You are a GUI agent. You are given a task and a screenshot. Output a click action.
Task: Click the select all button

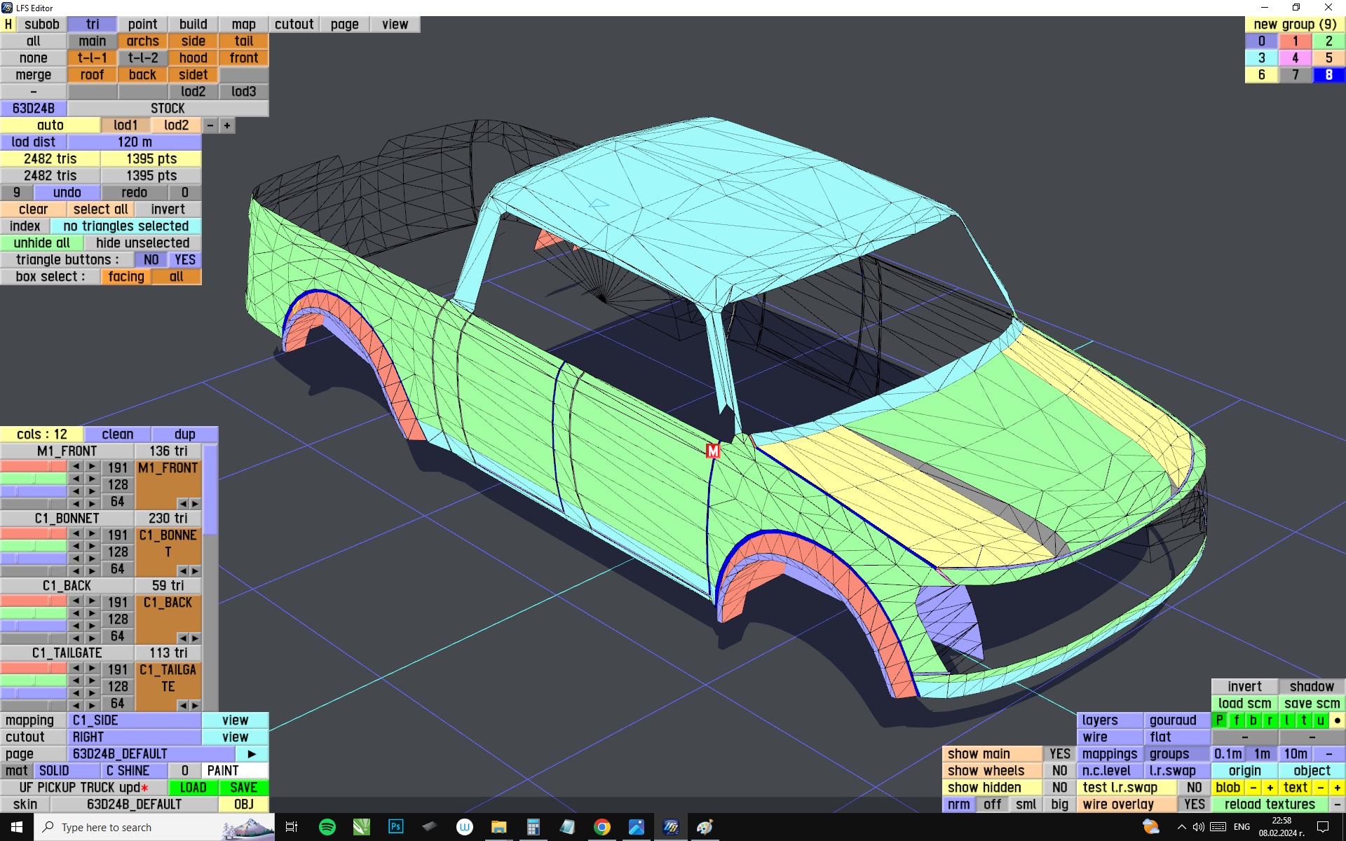click(100, 210)
